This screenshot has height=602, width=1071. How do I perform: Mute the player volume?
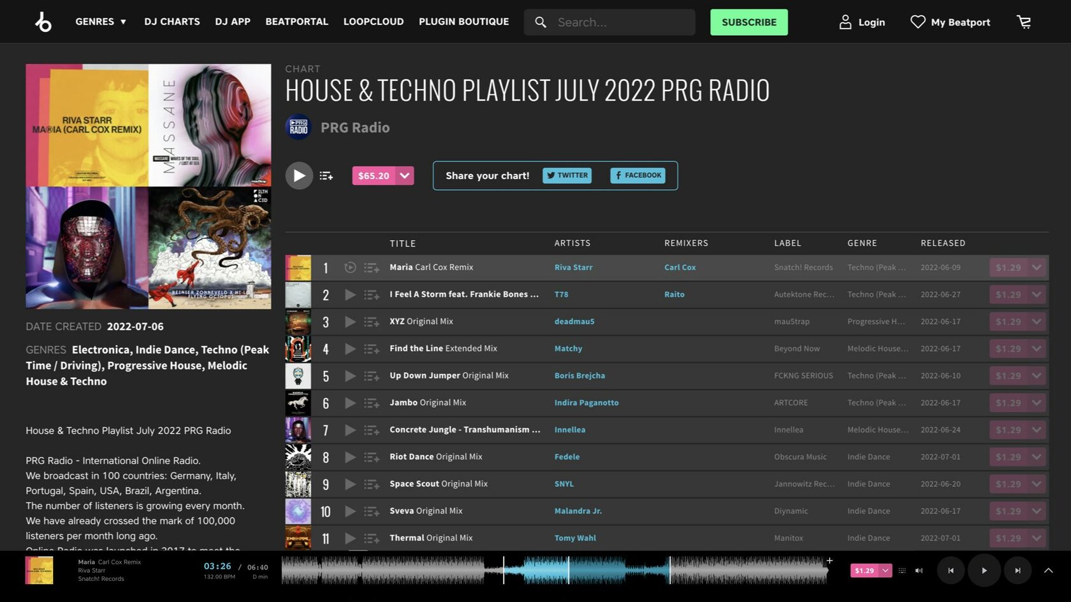click(919, 571)
